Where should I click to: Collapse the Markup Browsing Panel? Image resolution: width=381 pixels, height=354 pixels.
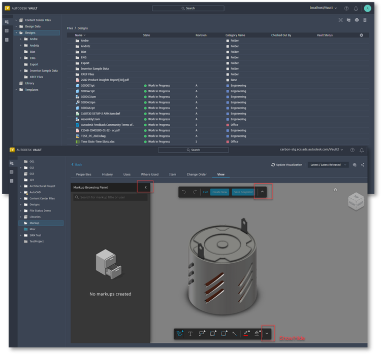point(146,187)
